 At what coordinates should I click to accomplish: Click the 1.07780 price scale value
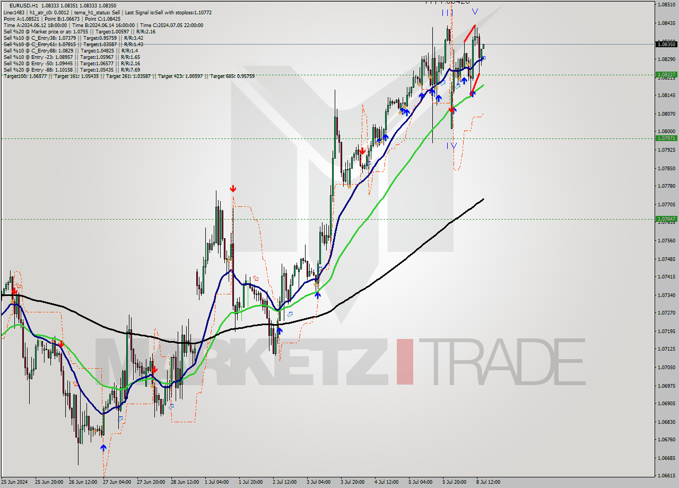[x=666, y=186]
